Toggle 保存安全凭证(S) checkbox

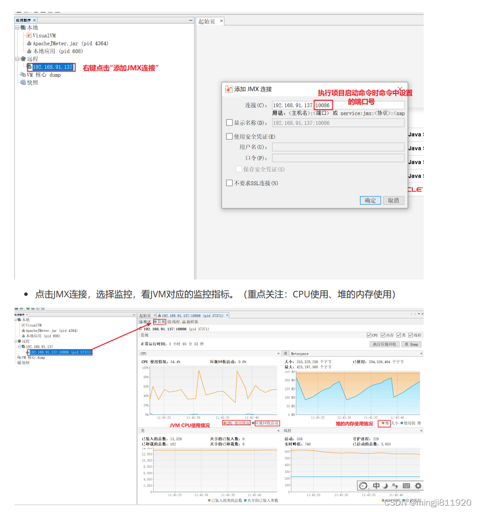pyautogui.click(x=239, y=169)
